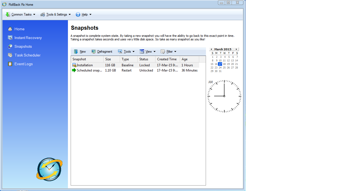
Task: Click the Home house icon in sidebar
Action: tap(10, 29)
